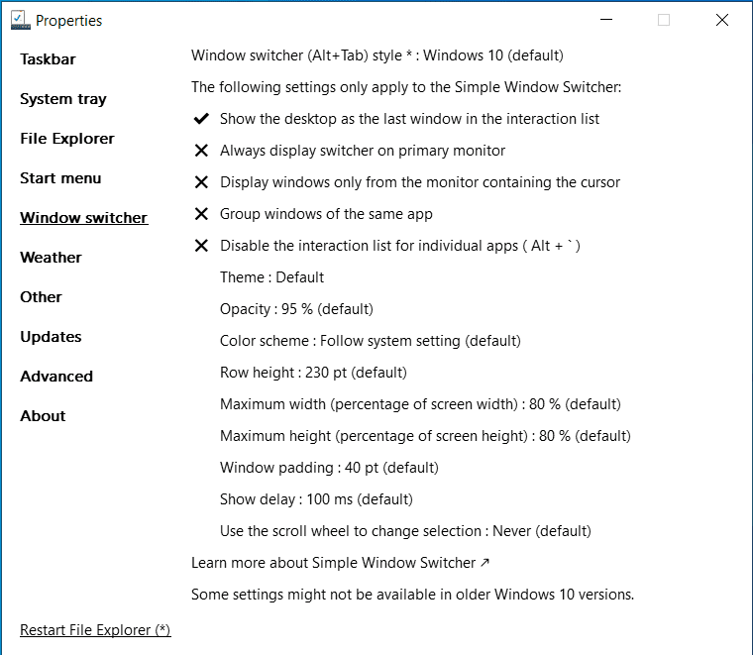This screenshot has width=753, height=655.
Task: Adjust the Row height setting
Action: coord(313,373)
